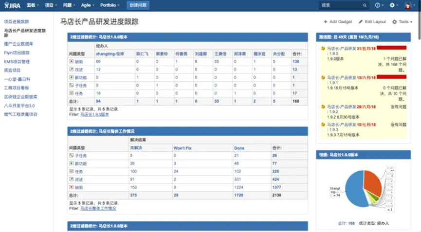Screen dimensions: 421x232
Task: Open Flyin项目跟踪 dashboard in sidebar
Action: [x=17, y=53]
